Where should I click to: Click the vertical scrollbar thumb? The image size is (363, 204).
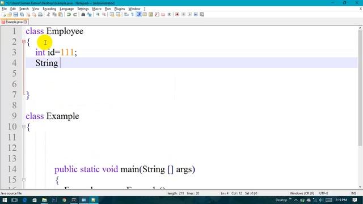pyautogui.click(x=360, y=88)
